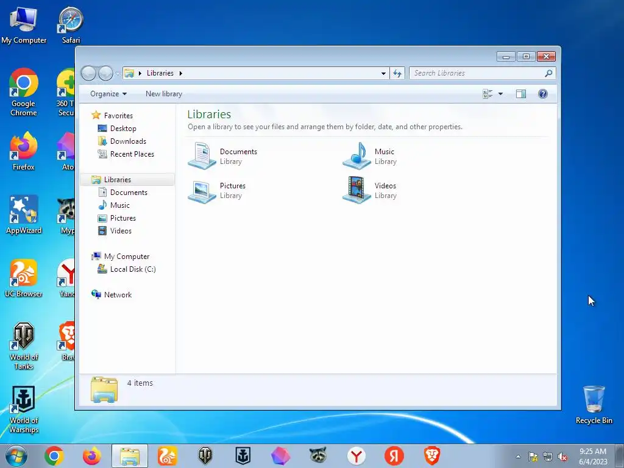Click the Back navigation arrow button

click(x=88, y=73)
